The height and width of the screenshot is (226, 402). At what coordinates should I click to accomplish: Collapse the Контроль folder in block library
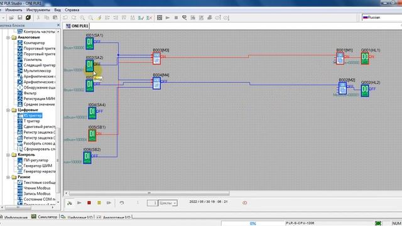8,155
